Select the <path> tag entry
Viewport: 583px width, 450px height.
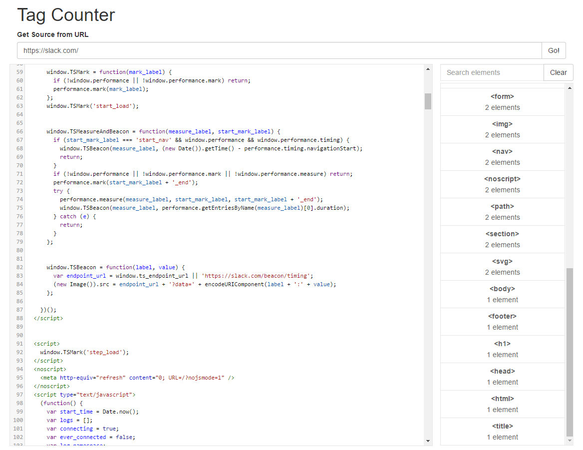point(502,212)
